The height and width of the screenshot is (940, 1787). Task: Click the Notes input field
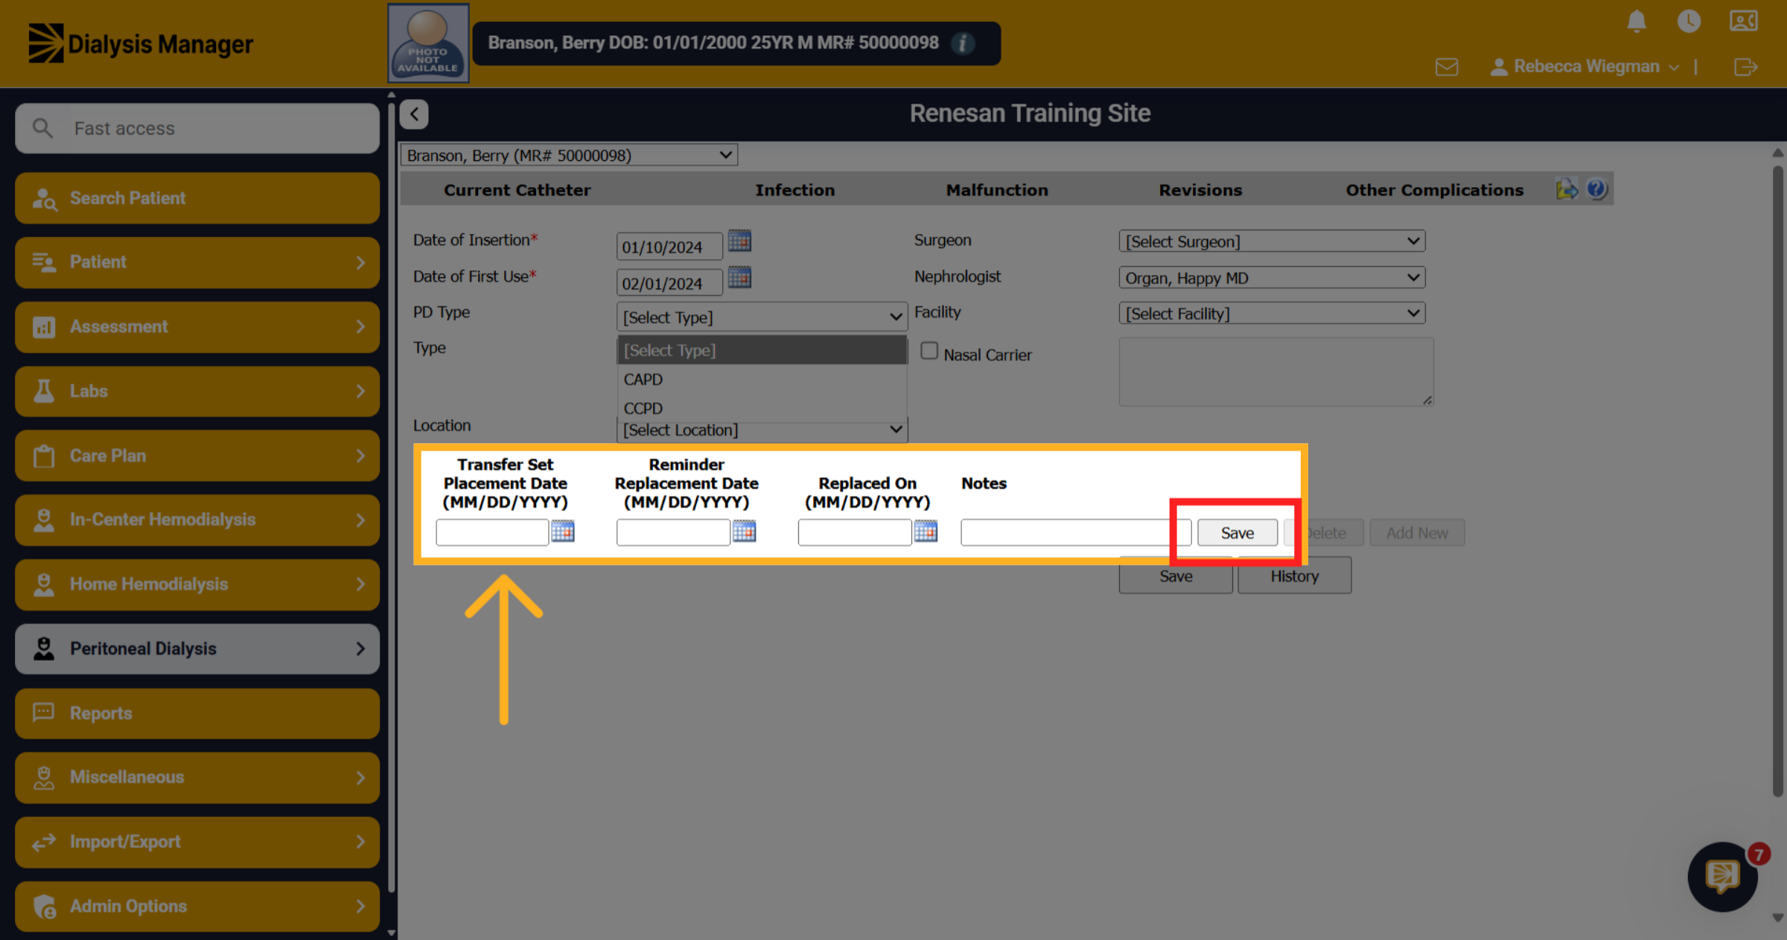click(x=1075, y=533)
